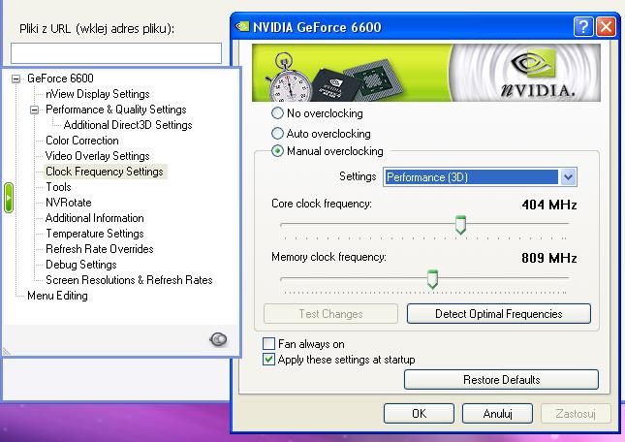Collapse Performance & Quality Settings node

pyautogui.click(x=35, y=110)
